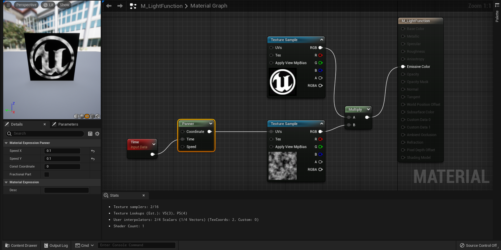Click the Multiply node B input pin

click(x=349, y=125)
